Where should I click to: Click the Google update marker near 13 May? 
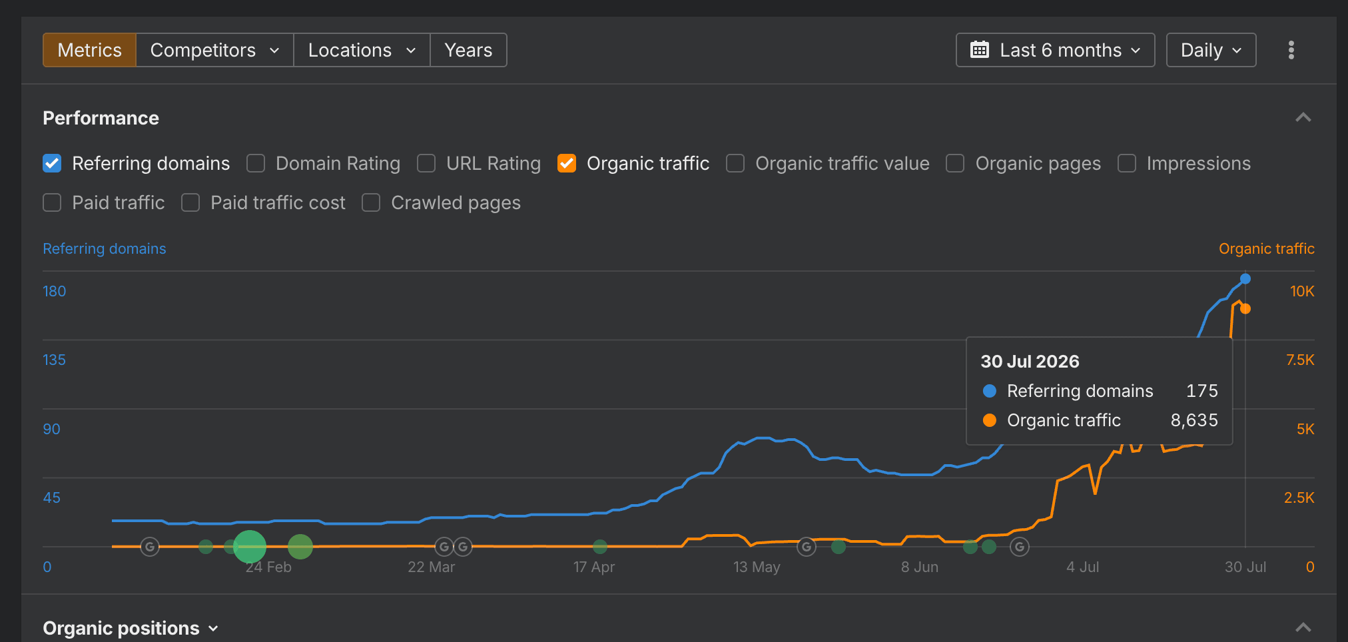point(807,547)
